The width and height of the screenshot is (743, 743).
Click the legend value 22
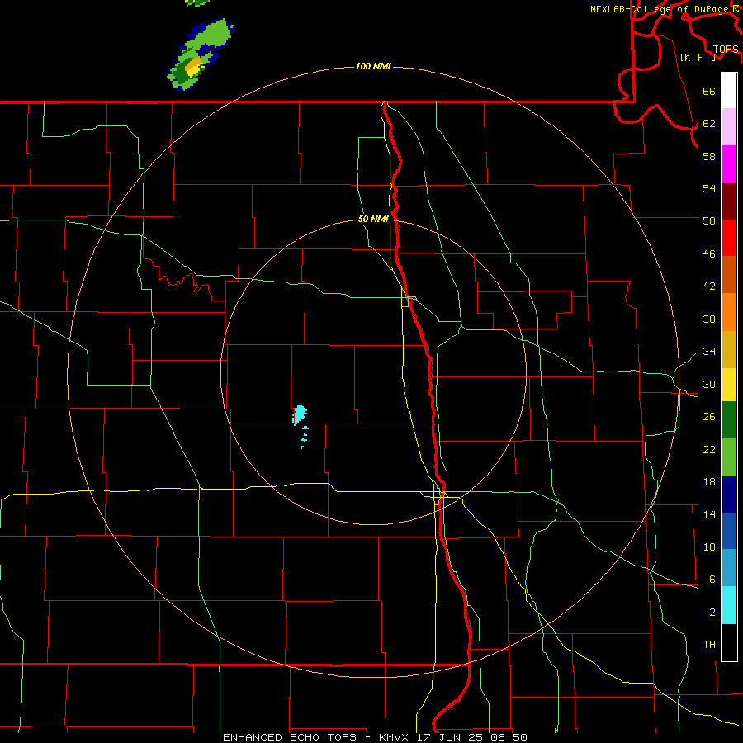[x=709, y=449]
